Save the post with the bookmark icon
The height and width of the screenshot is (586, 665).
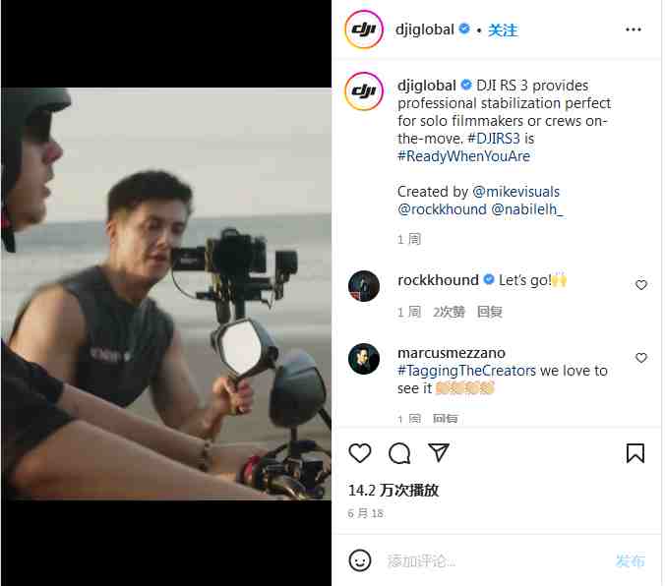pos(635,453)
